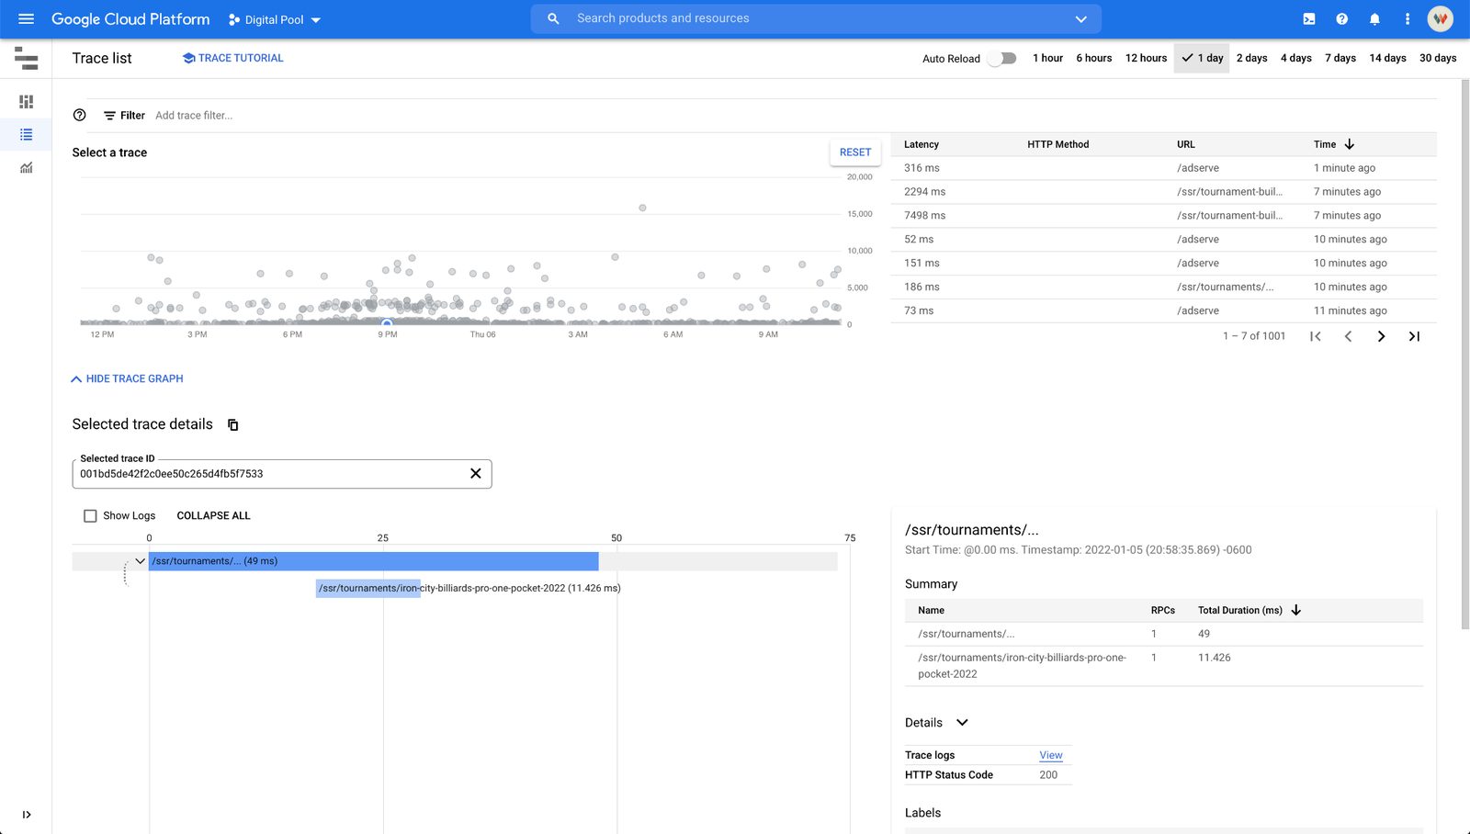
Task: Click COLLAPSE ALL spans button
Action: (213, 516)
